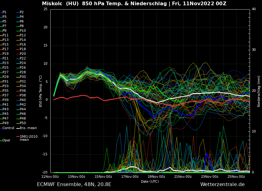Click the 11Nov 00z date tick
The width and height of the screenshot is (262, 191).
pos(50,177)
